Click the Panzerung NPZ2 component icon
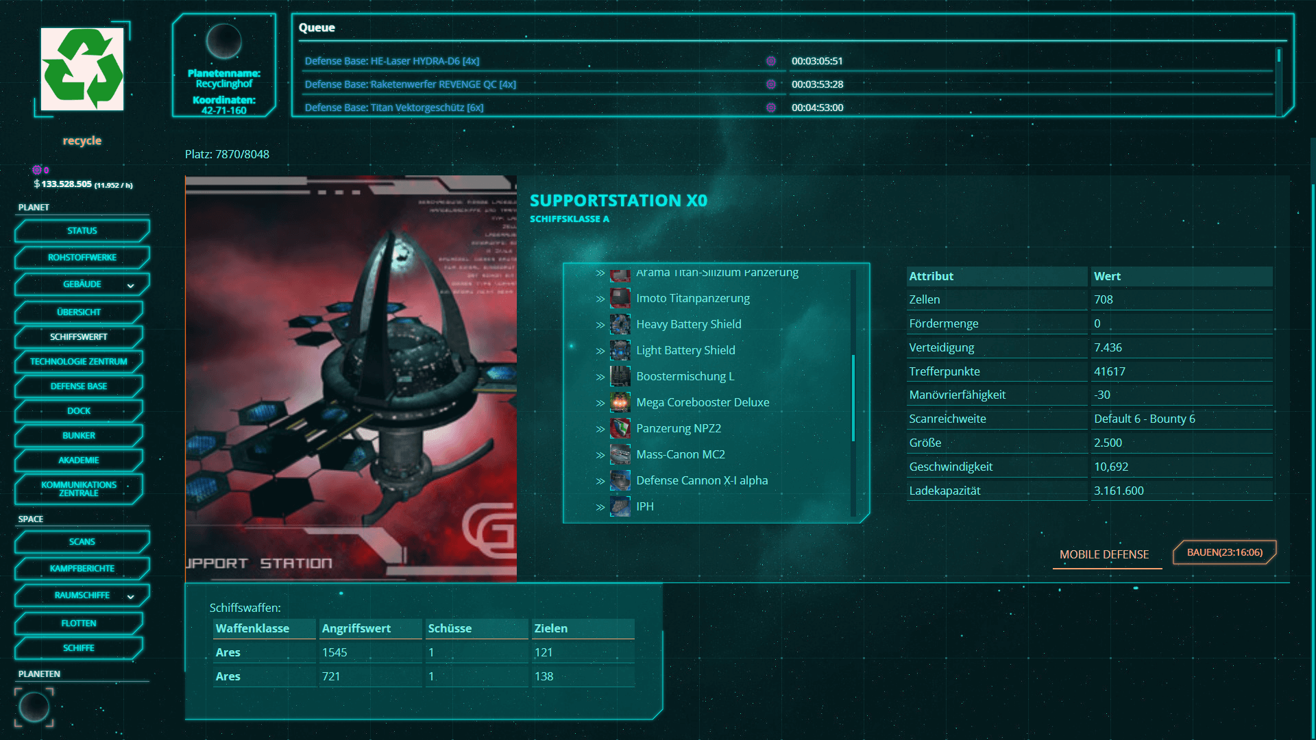Image resolution: width=1316 pixels, height=740 pixels. tap(620, 428)
